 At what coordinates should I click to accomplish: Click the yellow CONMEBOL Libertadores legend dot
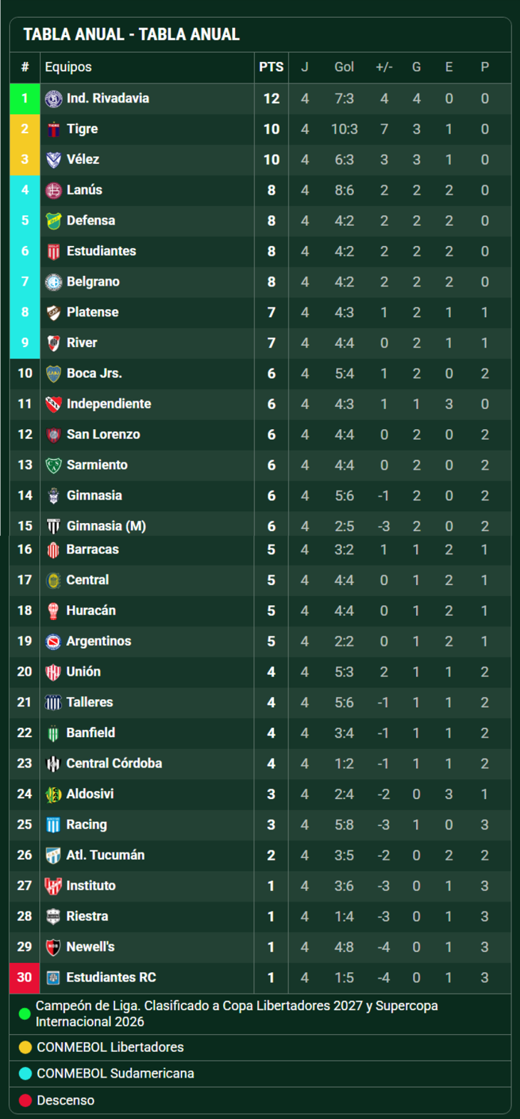point(25,1048)
